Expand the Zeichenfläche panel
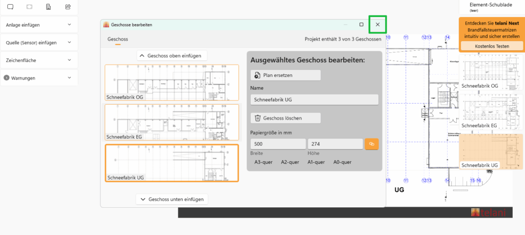The height and width of the screenshot is (235, 525). point(69,60)
